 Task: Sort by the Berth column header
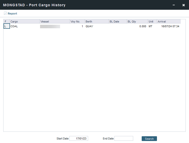point(97,21)
